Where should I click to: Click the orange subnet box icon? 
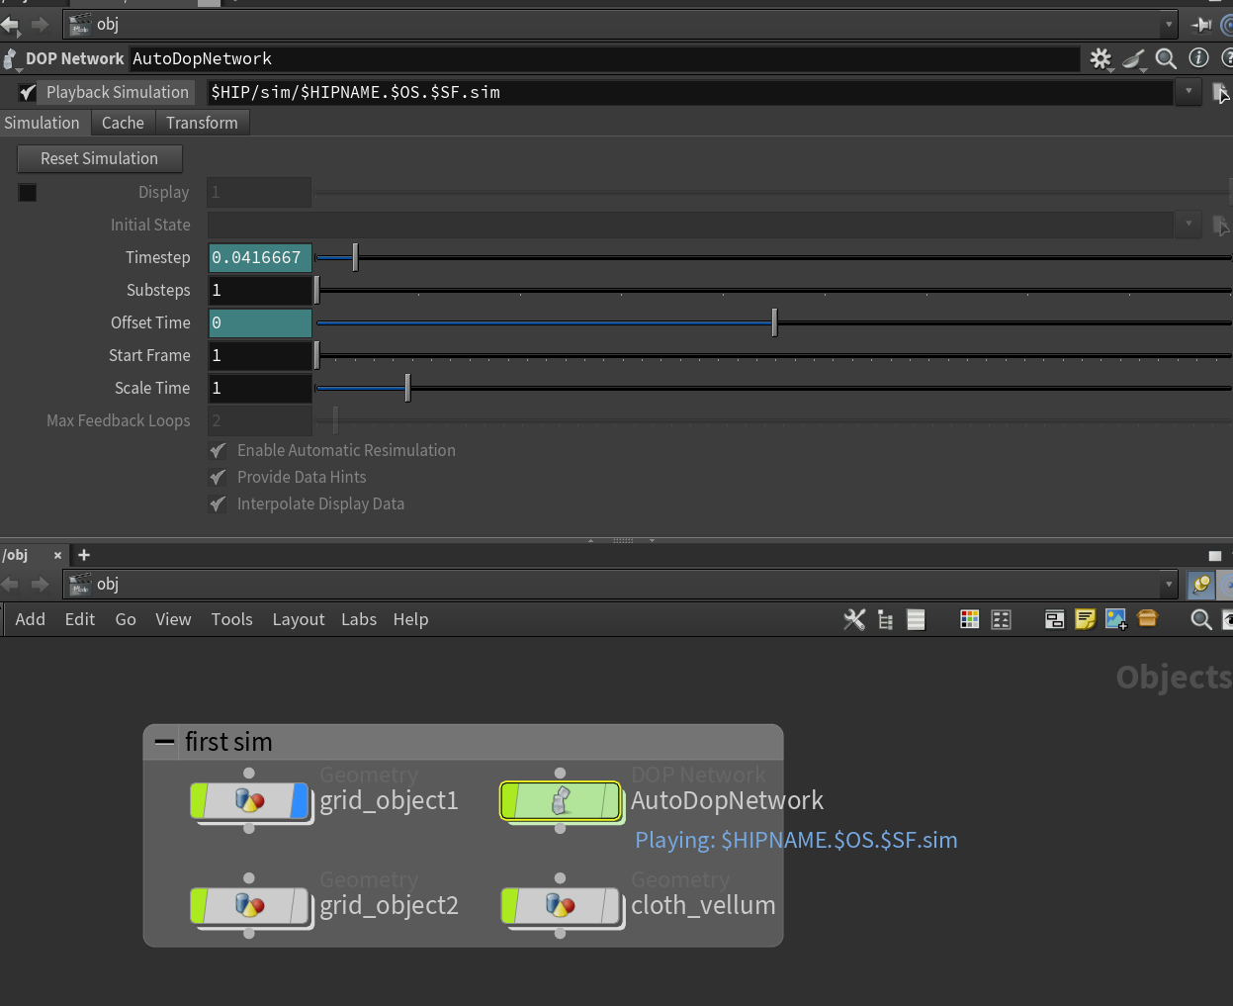pyautogui.click(x=1147, y=618)
